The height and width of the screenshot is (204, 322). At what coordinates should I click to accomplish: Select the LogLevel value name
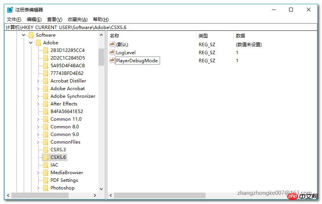click(x=126, y=53)
